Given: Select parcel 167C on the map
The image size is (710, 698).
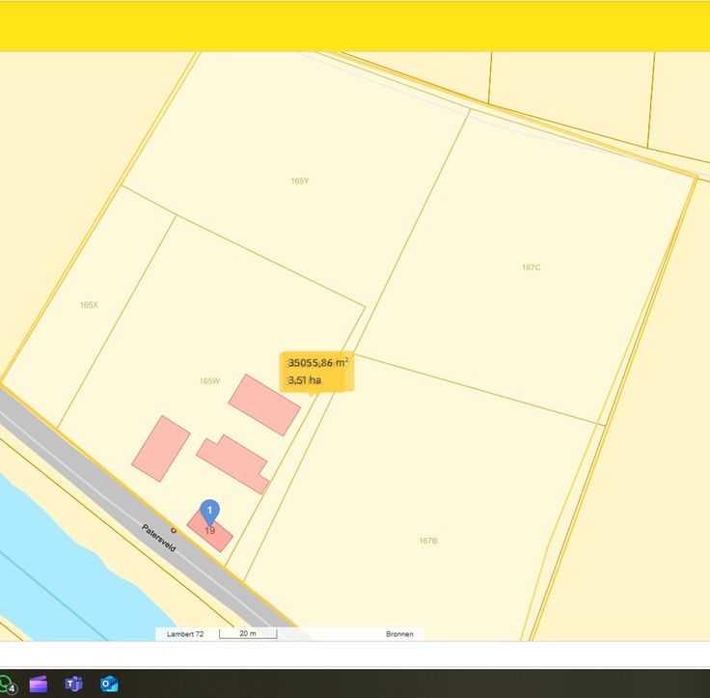Looking at the screenshot, I should click(531, 267).
